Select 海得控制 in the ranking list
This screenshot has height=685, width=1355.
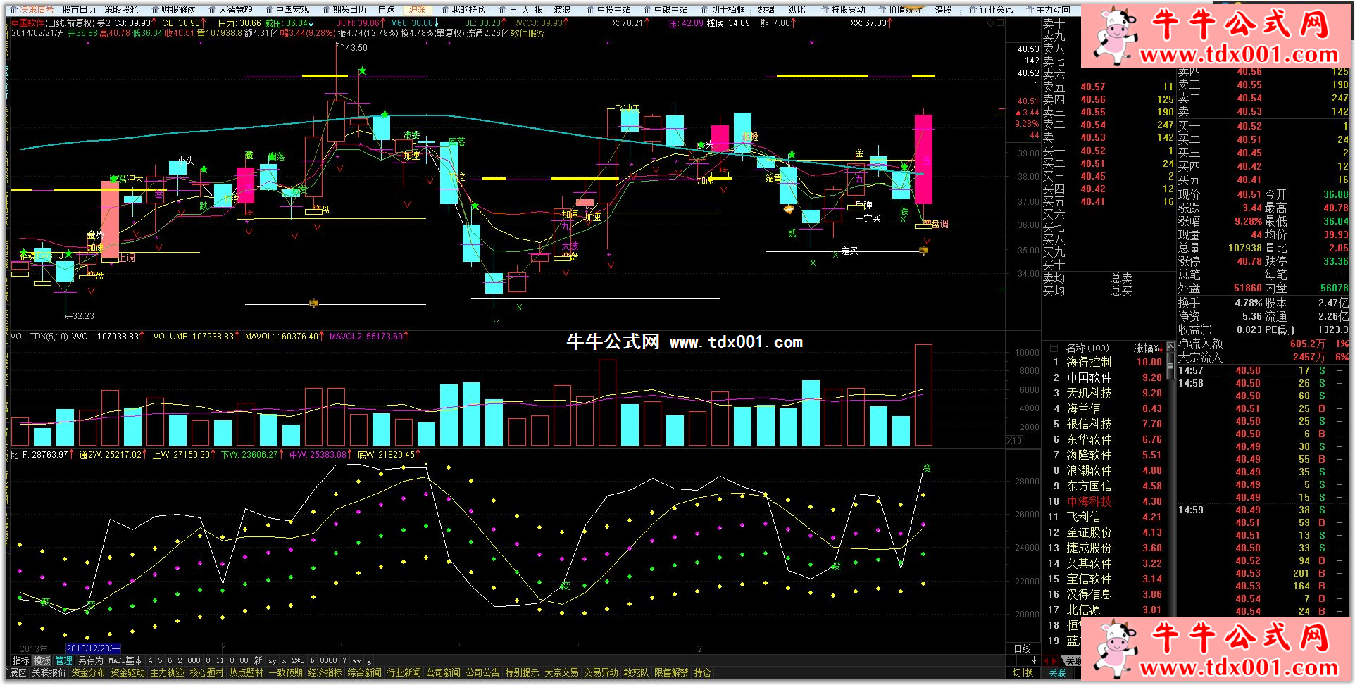1089,362
